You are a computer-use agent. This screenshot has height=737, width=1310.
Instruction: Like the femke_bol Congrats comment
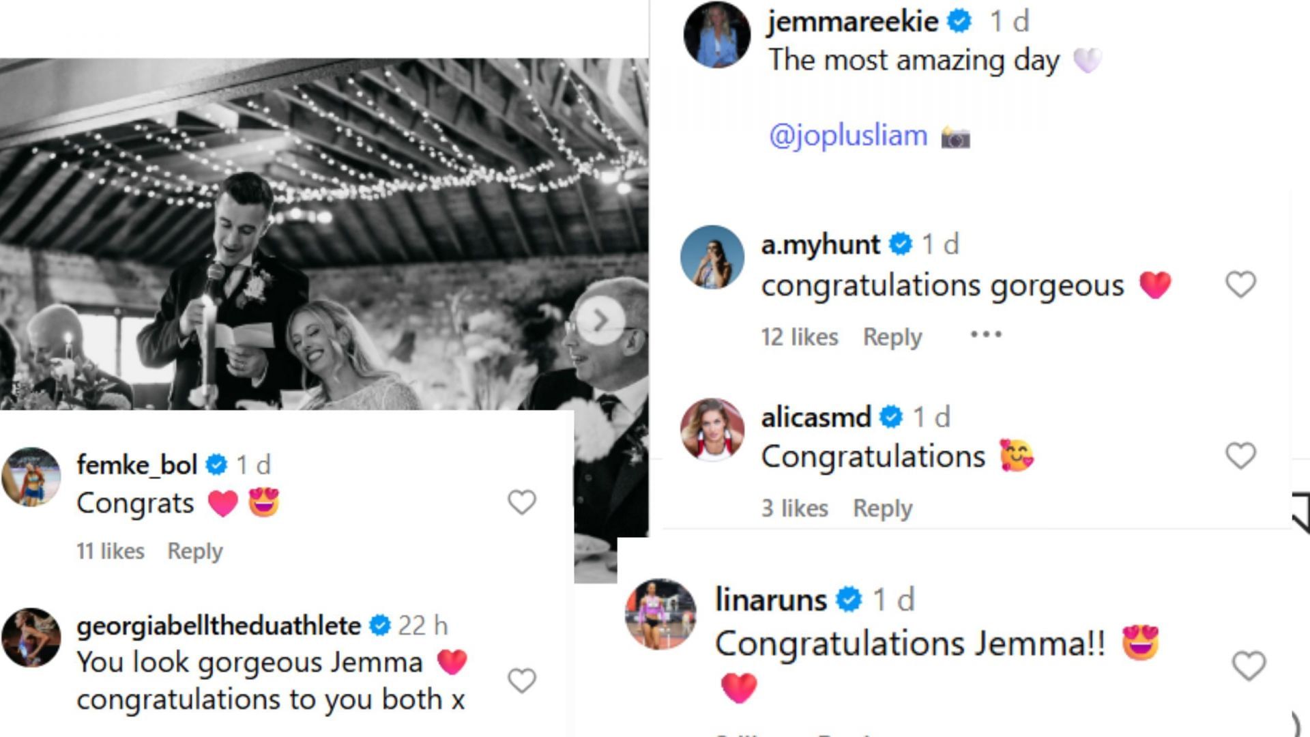pyautogui.click(x=522, y=503)
